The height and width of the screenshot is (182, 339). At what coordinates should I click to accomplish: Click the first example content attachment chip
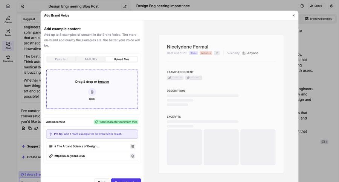(x=175, y=78)
